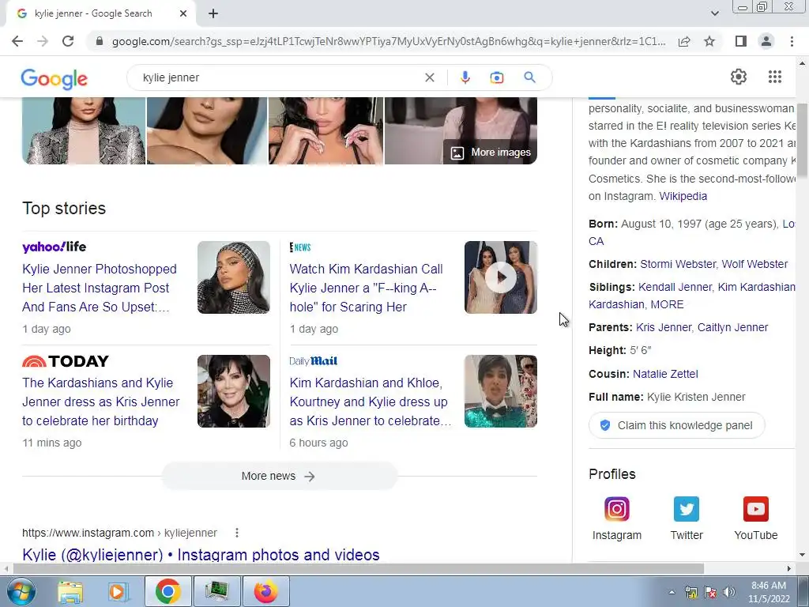Open the Wikipedia link in knowledge panel
The width and height of the screenshot is (809, 607).
[x=683, y=196]
